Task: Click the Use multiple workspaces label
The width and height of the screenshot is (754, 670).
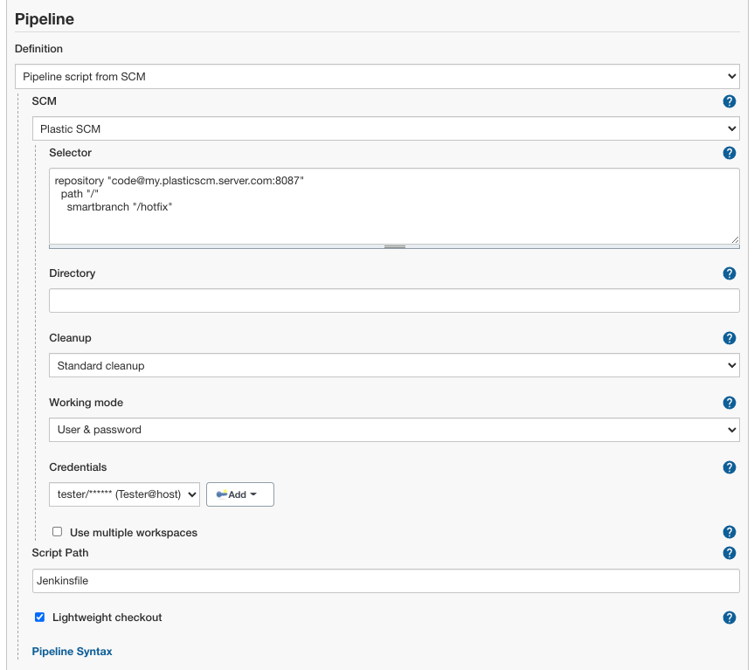Action: (134, 533)
